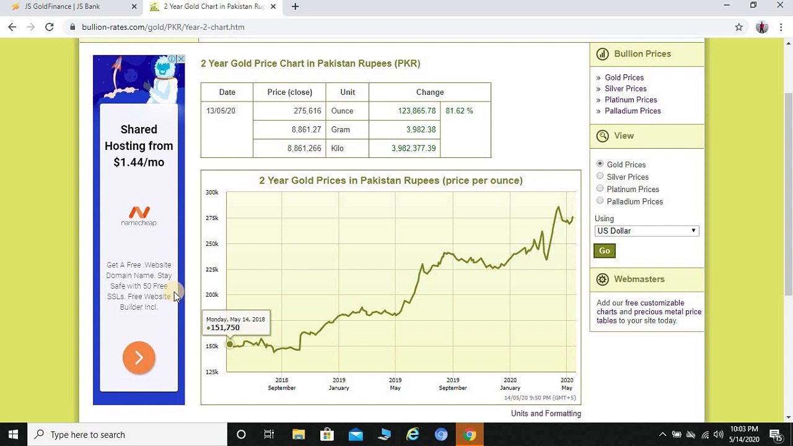The image size is (793, 446).
Task: Select Silver Prices radio button
Action: point(600,177)
